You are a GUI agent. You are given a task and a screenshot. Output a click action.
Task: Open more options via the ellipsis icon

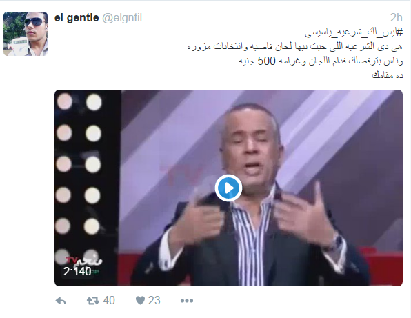pos(187,301)
